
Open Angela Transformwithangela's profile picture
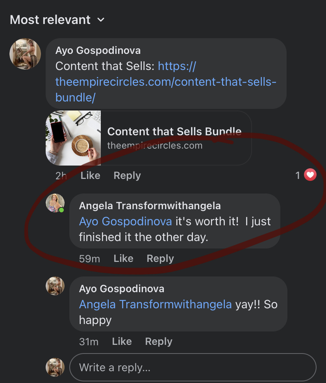tap(55, 203)
